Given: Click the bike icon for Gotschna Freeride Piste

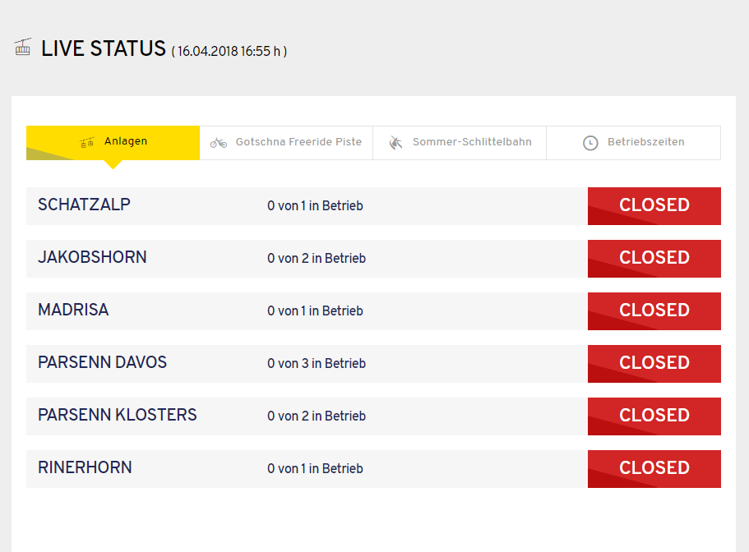Looking at the screenshot, I should [219, 143].
